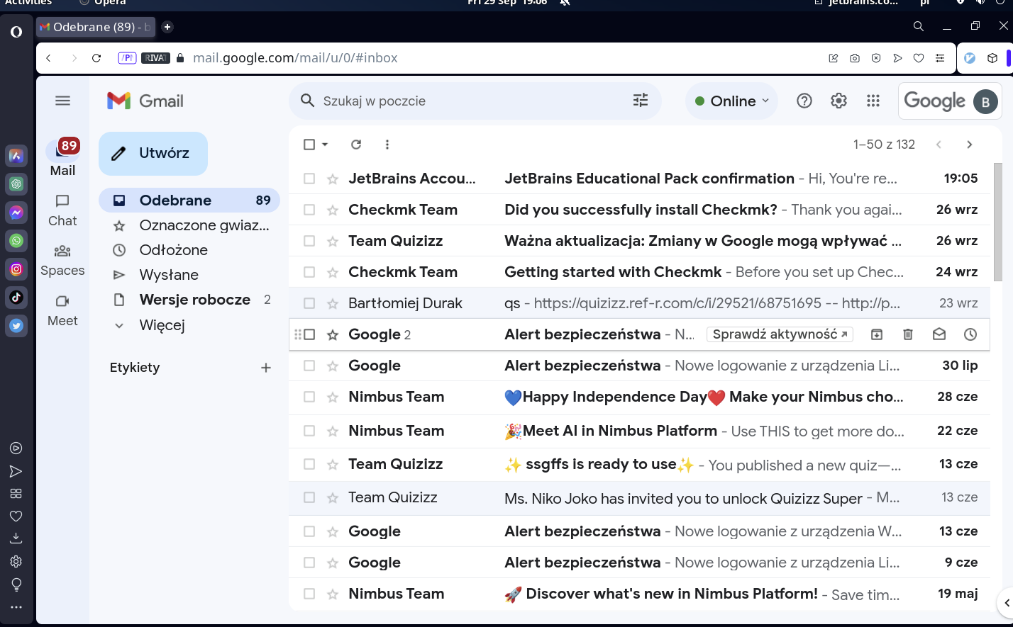Open inbox more options three-dot menu
Image resolution: width=1013 pixels, height=627 pixels.
[387, 145]
